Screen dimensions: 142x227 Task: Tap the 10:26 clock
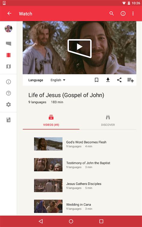136,3
